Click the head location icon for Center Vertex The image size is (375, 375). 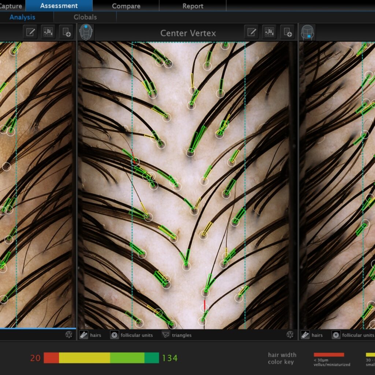[x=86, y=32]
